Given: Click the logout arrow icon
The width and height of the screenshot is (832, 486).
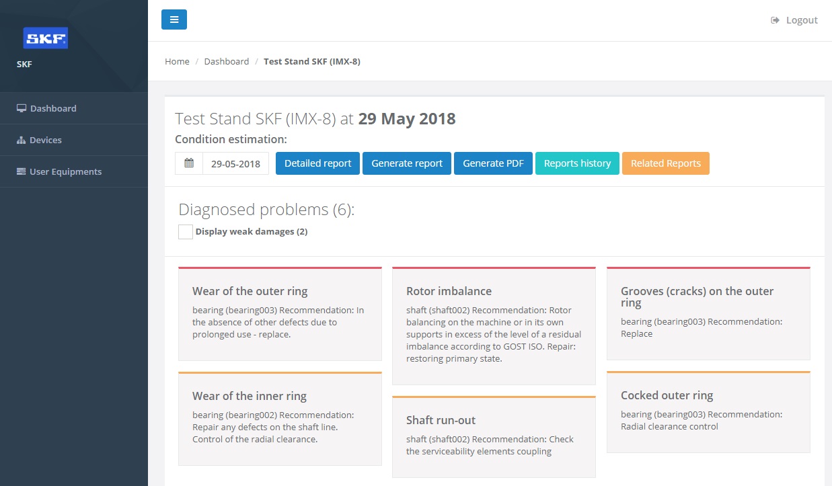Looking at the screenshot, I should click(x=775, y=20).
